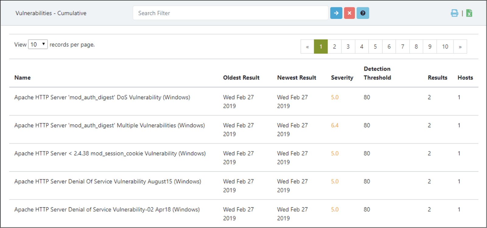Select page 1 in pagination

tap(321, 47)
